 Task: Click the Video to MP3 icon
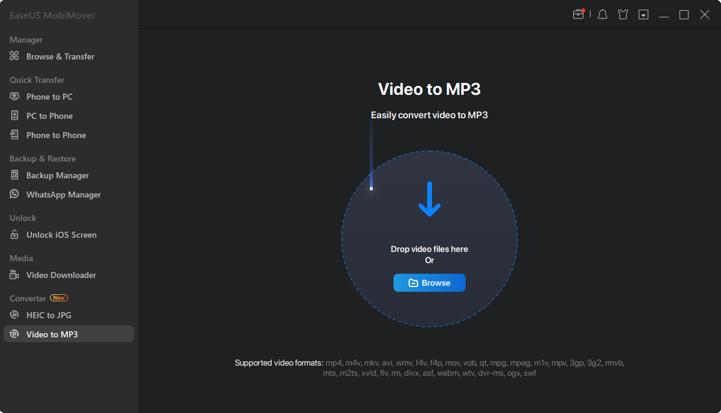(14, 334)
